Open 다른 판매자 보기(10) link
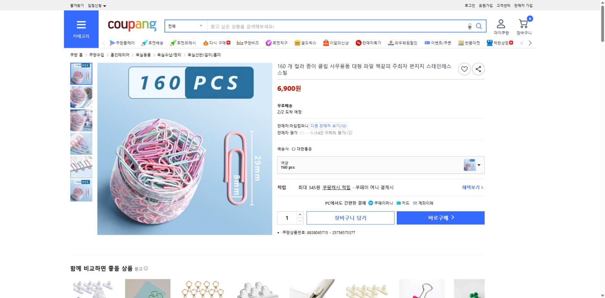Image resolution: width=605 pixels, height=298 pixels. [328, 126]
